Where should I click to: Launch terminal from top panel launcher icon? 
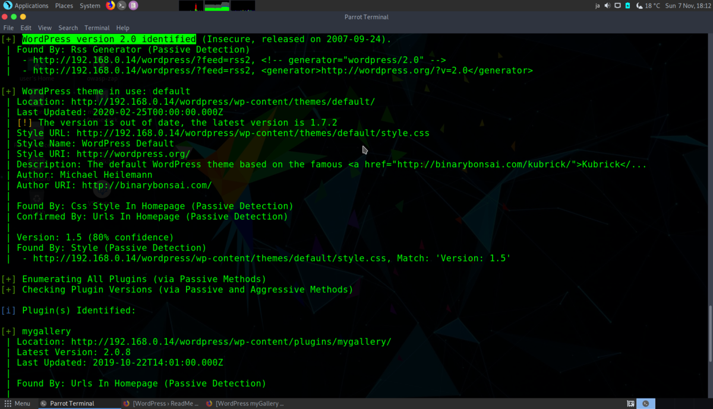[x=122, y=6]
